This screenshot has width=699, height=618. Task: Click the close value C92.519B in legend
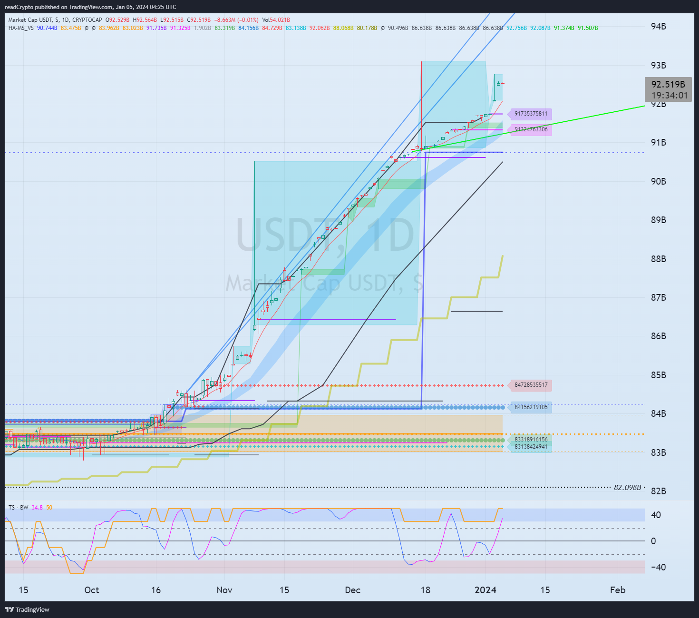[199, 20]
